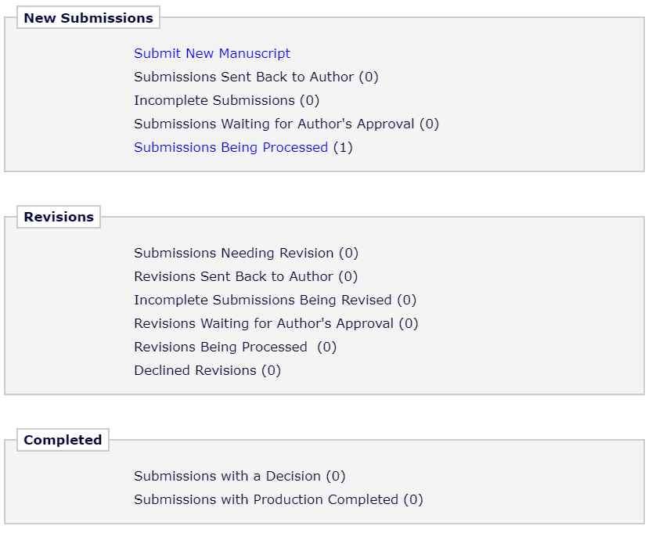Click Submissions Waiting for Author's Approval
Screen dimensions: 652x533
click(275, 124)
